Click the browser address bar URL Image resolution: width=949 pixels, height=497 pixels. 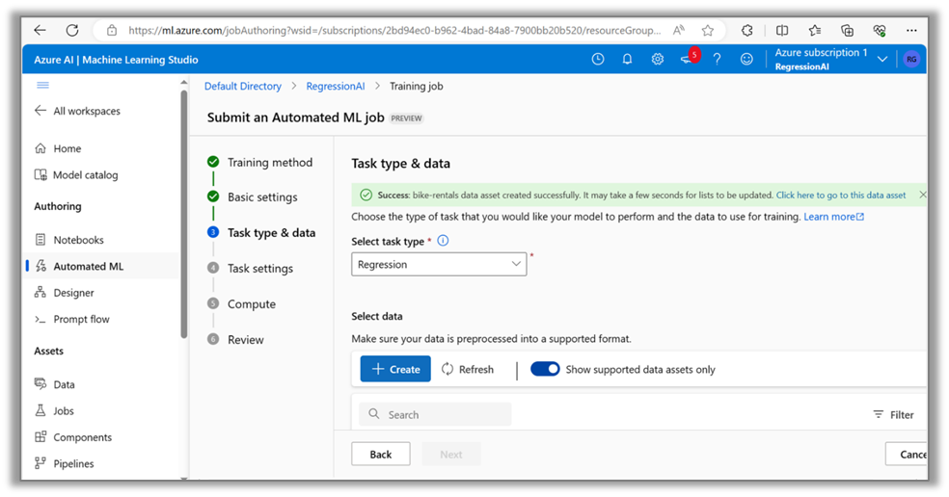pyautogui.click(x=394, y=30)
